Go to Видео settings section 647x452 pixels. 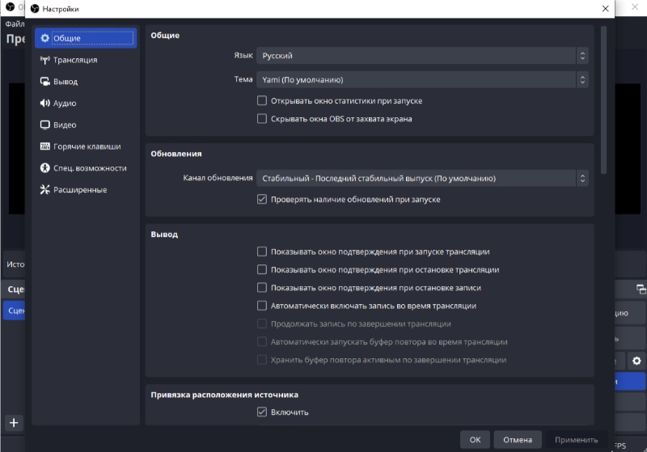pyautogui.click(x=86, y=125)
